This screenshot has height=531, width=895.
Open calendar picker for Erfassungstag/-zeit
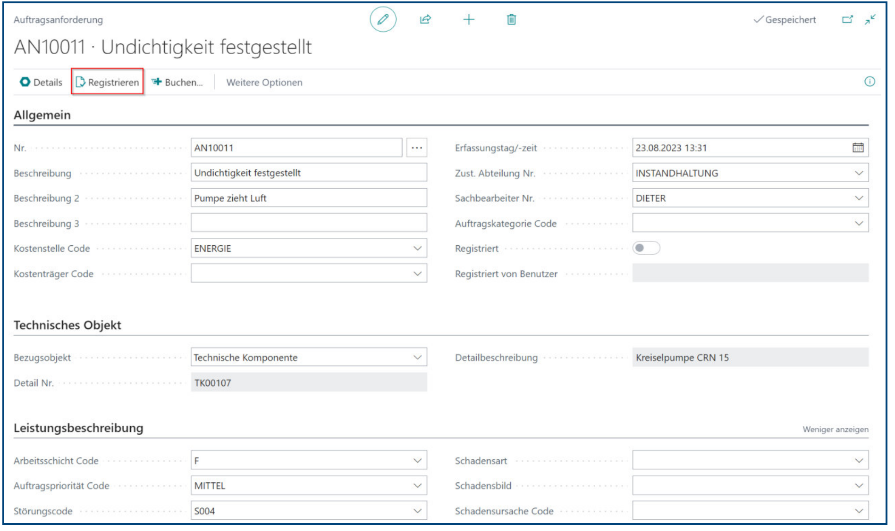click(x=858, y=148)
